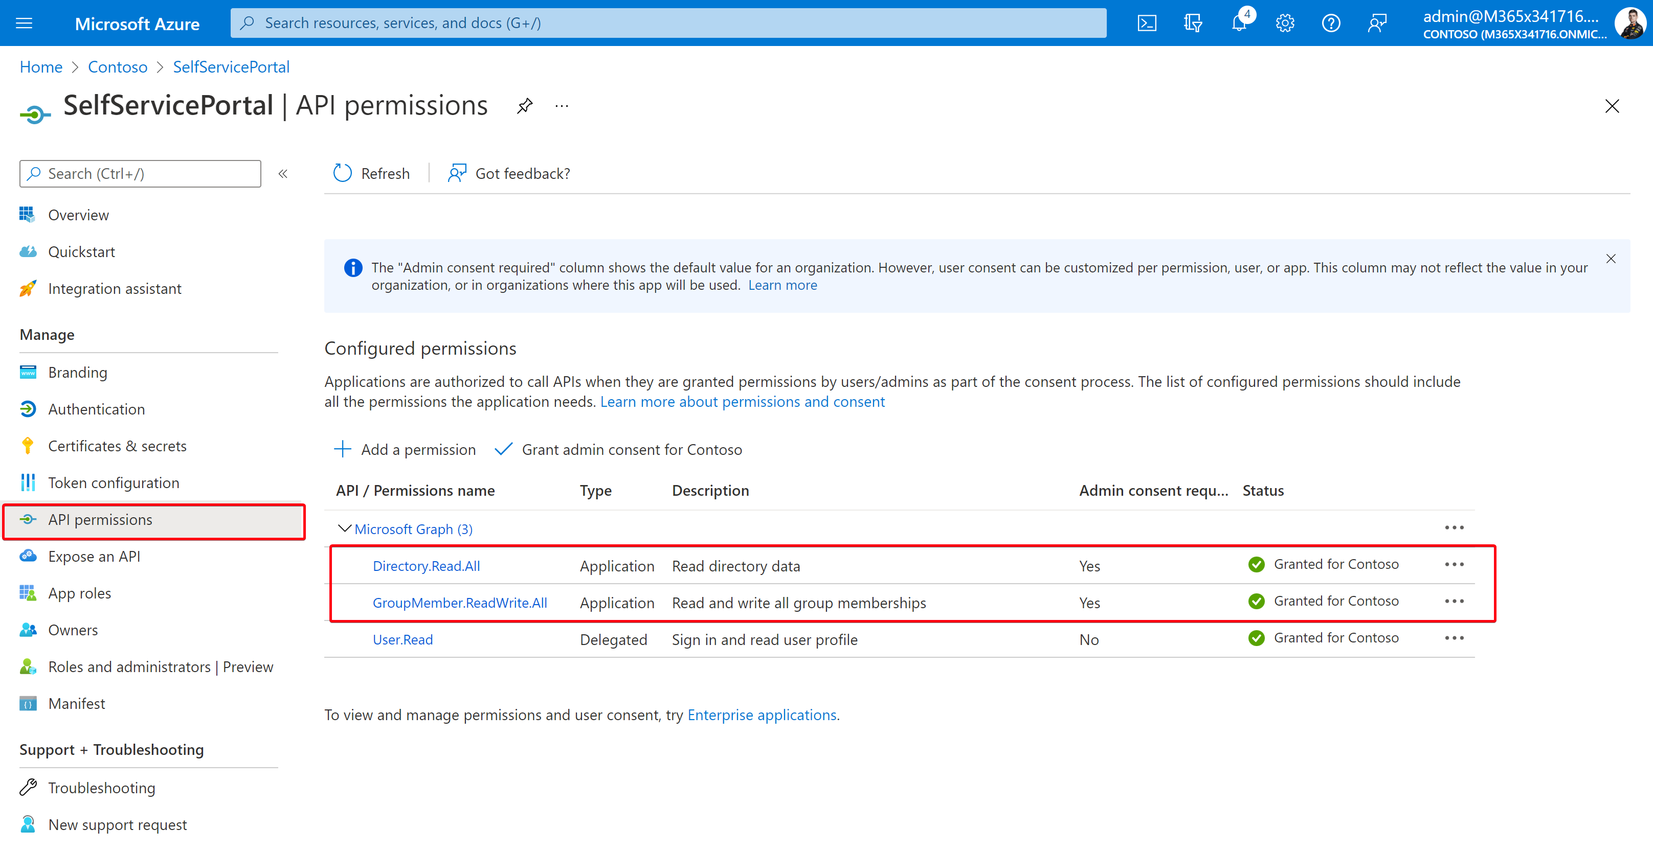
Task: Pin the SelfServicePortal blade
Action: (525, 106)
